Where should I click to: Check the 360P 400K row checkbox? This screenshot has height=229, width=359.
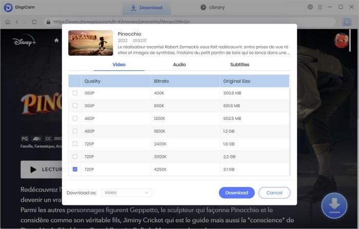click(75, 93)
